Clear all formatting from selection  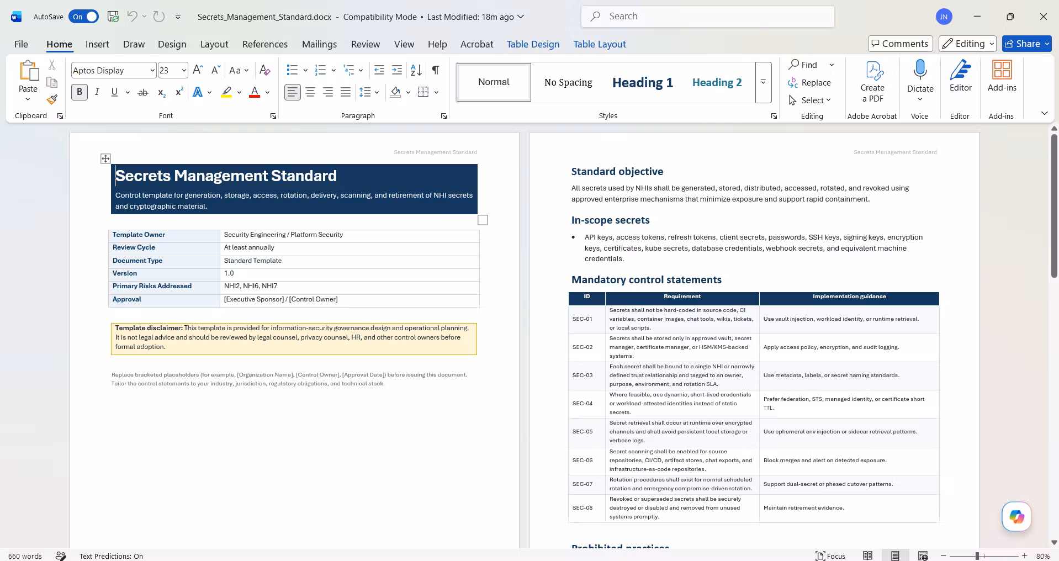coord(265,70)
